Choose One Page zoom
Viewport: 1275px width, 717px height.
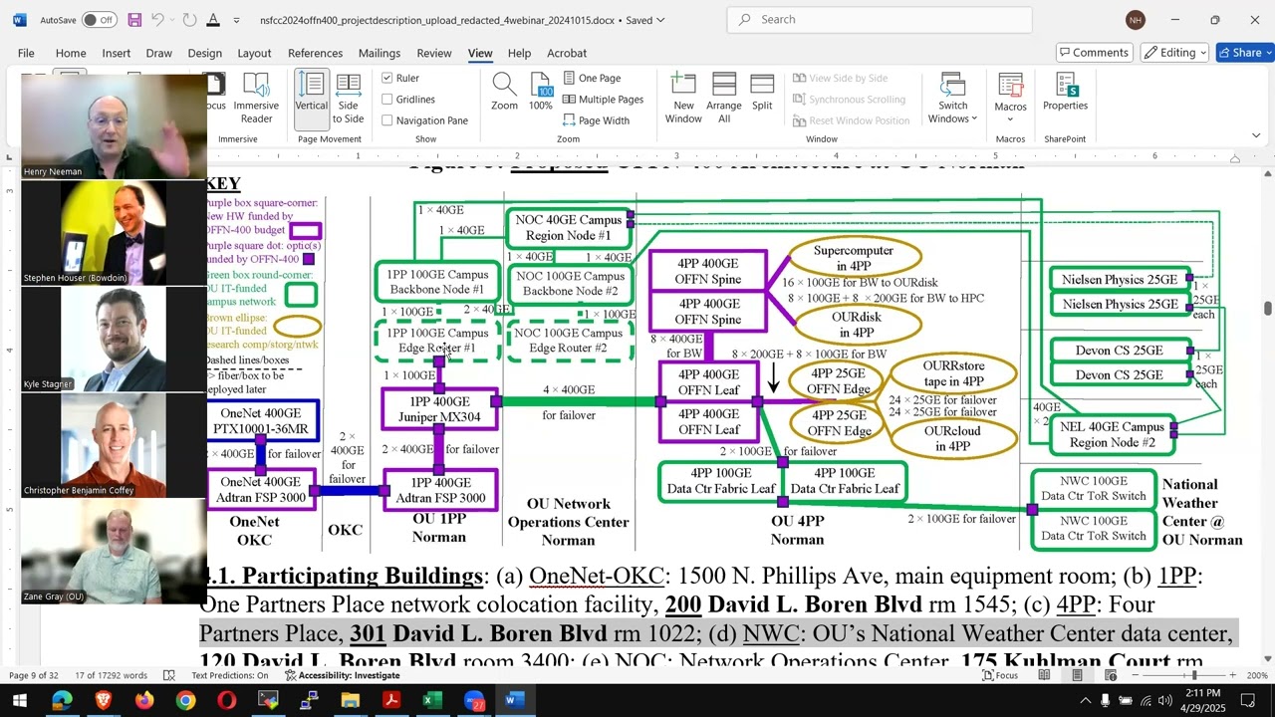592,78
